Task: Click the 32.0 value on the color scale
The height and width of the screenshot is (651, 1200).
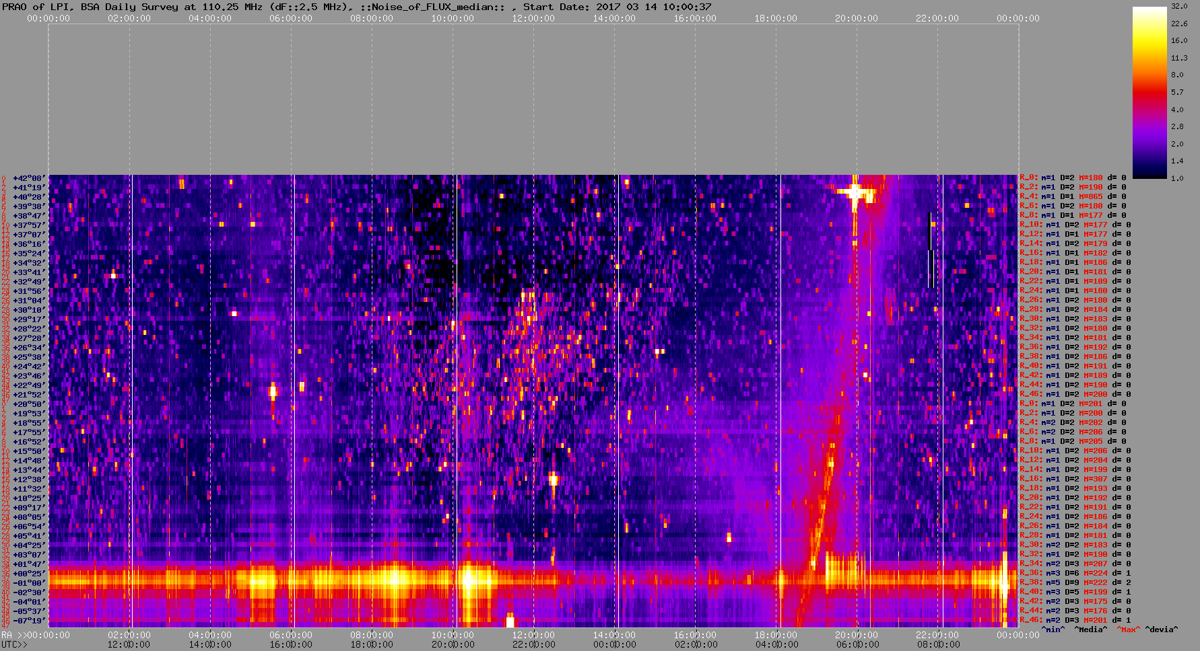Action: 1179,6
